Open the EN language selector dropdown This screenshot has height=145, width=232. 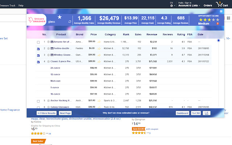172,4
